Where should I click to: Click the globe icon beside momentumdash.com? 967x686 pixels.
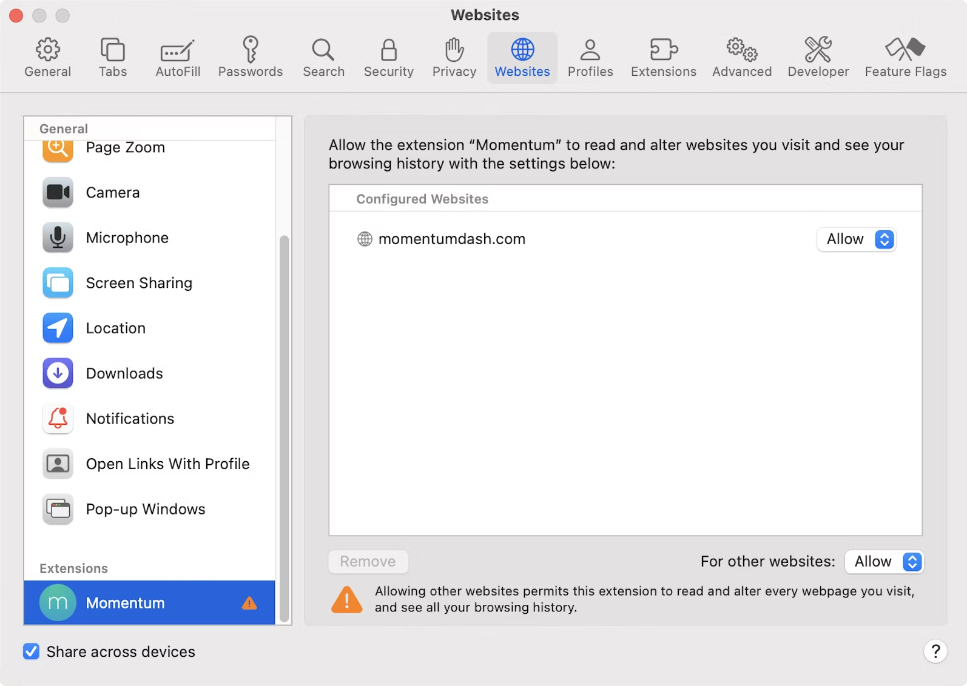[x=365, y=239]
